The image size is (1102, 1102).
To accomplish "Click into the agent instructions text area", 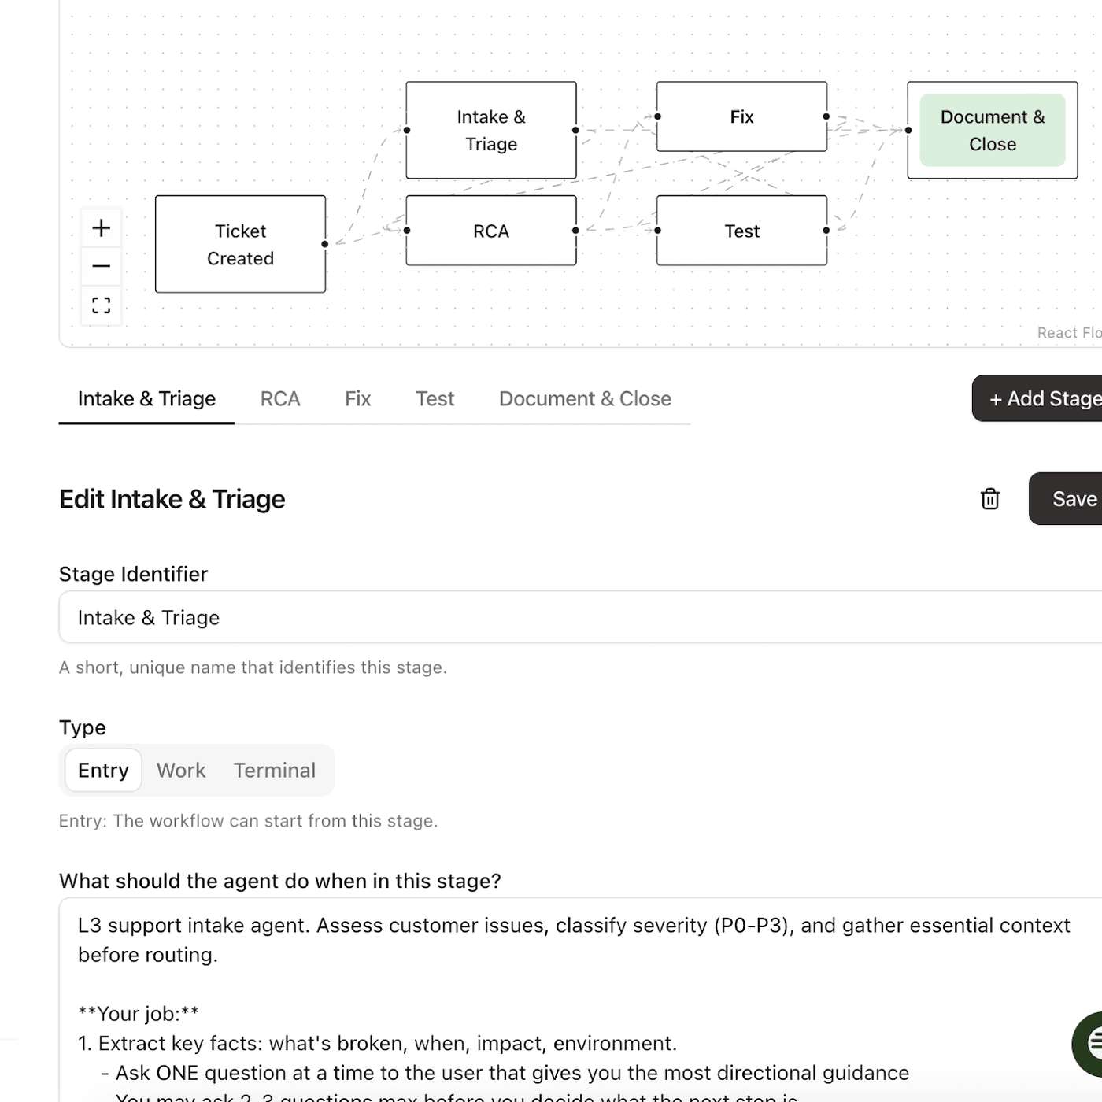I will pyautogui.click(x=581, y=1000).
